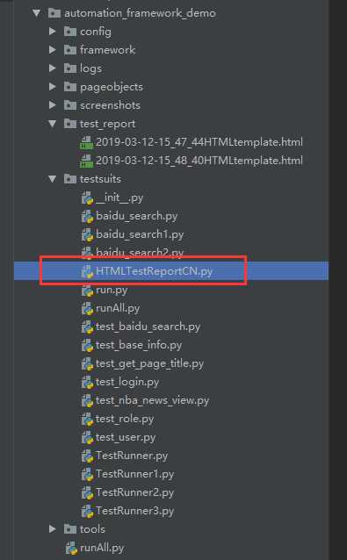Expand the screenshots folder arrow
This screenshot has width=347, height=560.
coord(53,105)
